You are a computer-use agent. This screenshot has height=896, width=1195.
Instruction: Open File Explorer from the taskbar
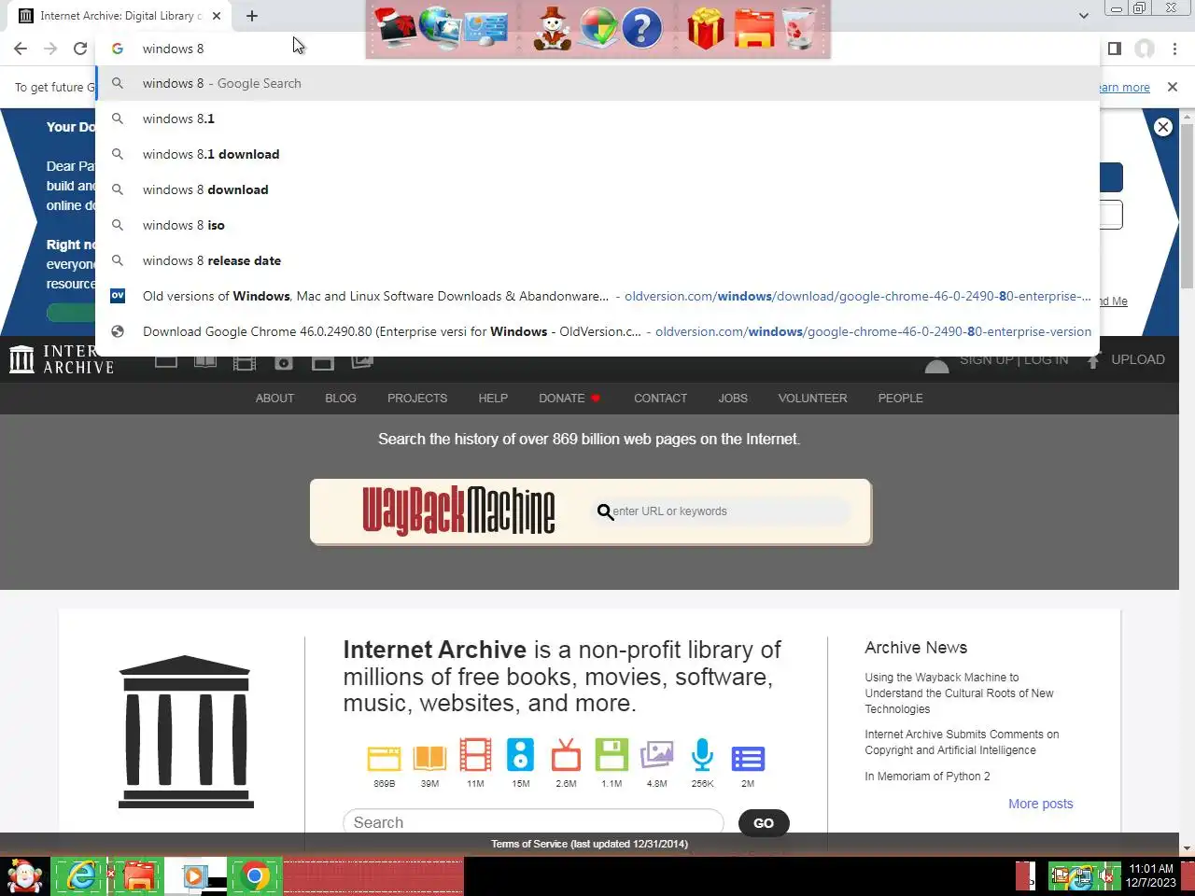tap(139, 876)
